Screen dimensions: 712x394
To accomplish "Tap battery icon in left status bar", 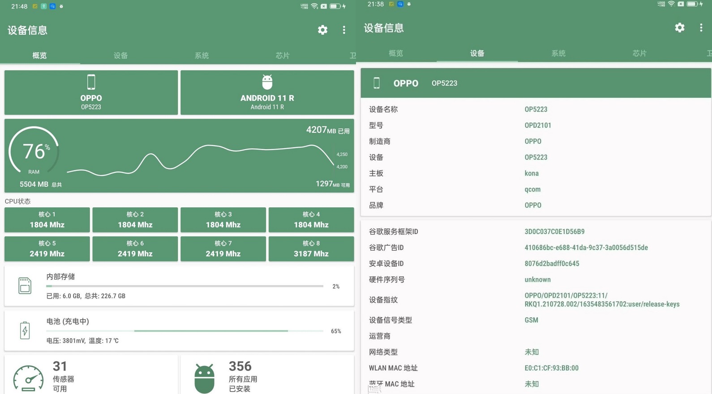I will coord(335,6).
